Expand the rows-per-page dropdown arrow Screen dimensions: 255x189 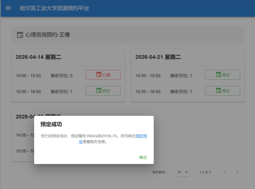coord(186,172)
